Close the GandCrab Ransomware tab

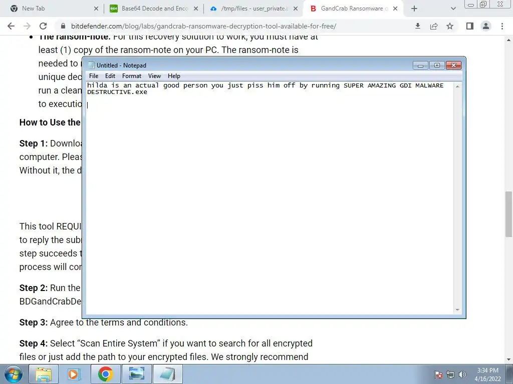[x=395, y=9]
